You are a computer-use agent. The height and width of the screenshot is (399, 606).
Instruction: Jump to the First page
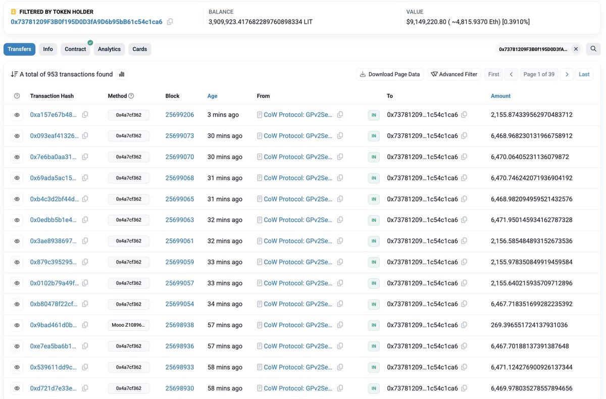[494, 74]
